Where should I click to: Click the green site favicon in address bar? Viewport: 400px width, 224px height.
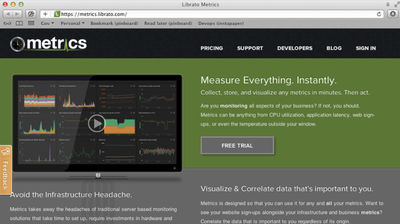pos(57,14)
